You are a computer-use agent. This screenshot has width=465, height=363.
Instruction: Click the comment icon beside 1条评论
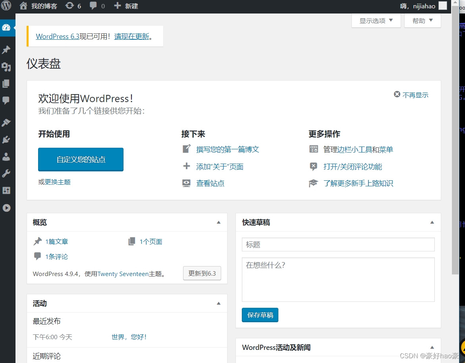point(38,256)
